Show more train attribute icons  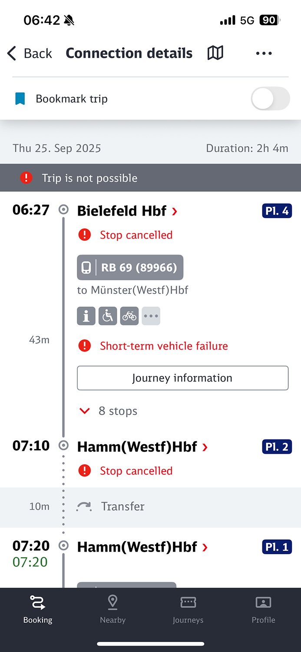point(151,316)
